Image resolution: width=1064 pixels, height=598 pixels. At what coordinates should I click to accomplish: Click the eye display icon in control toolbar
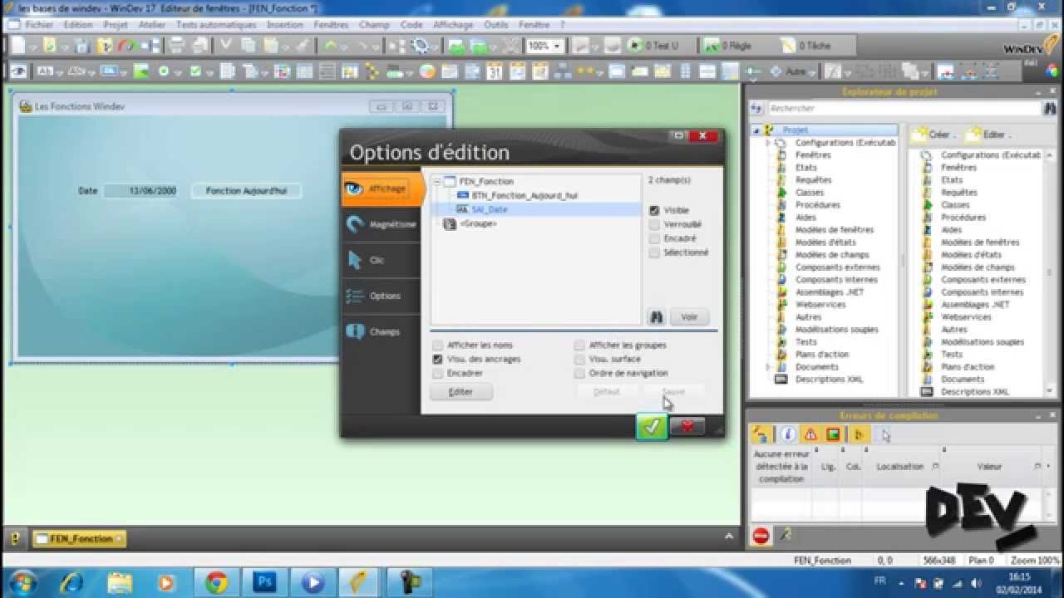click(x=17, y=71)
